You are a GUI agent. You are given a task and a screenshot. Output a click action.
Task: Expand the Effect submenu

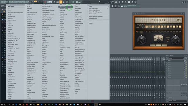(98, 6)
